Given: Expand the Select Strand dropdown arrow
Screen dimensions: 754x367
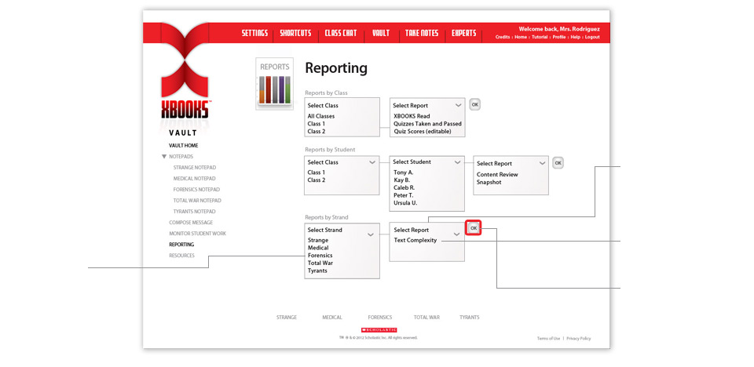Looking at the screenshot, I should (x=371, y=234).
